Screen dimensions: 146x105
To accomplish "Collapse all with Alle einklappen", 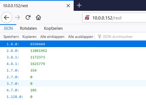I will [52, 37].
